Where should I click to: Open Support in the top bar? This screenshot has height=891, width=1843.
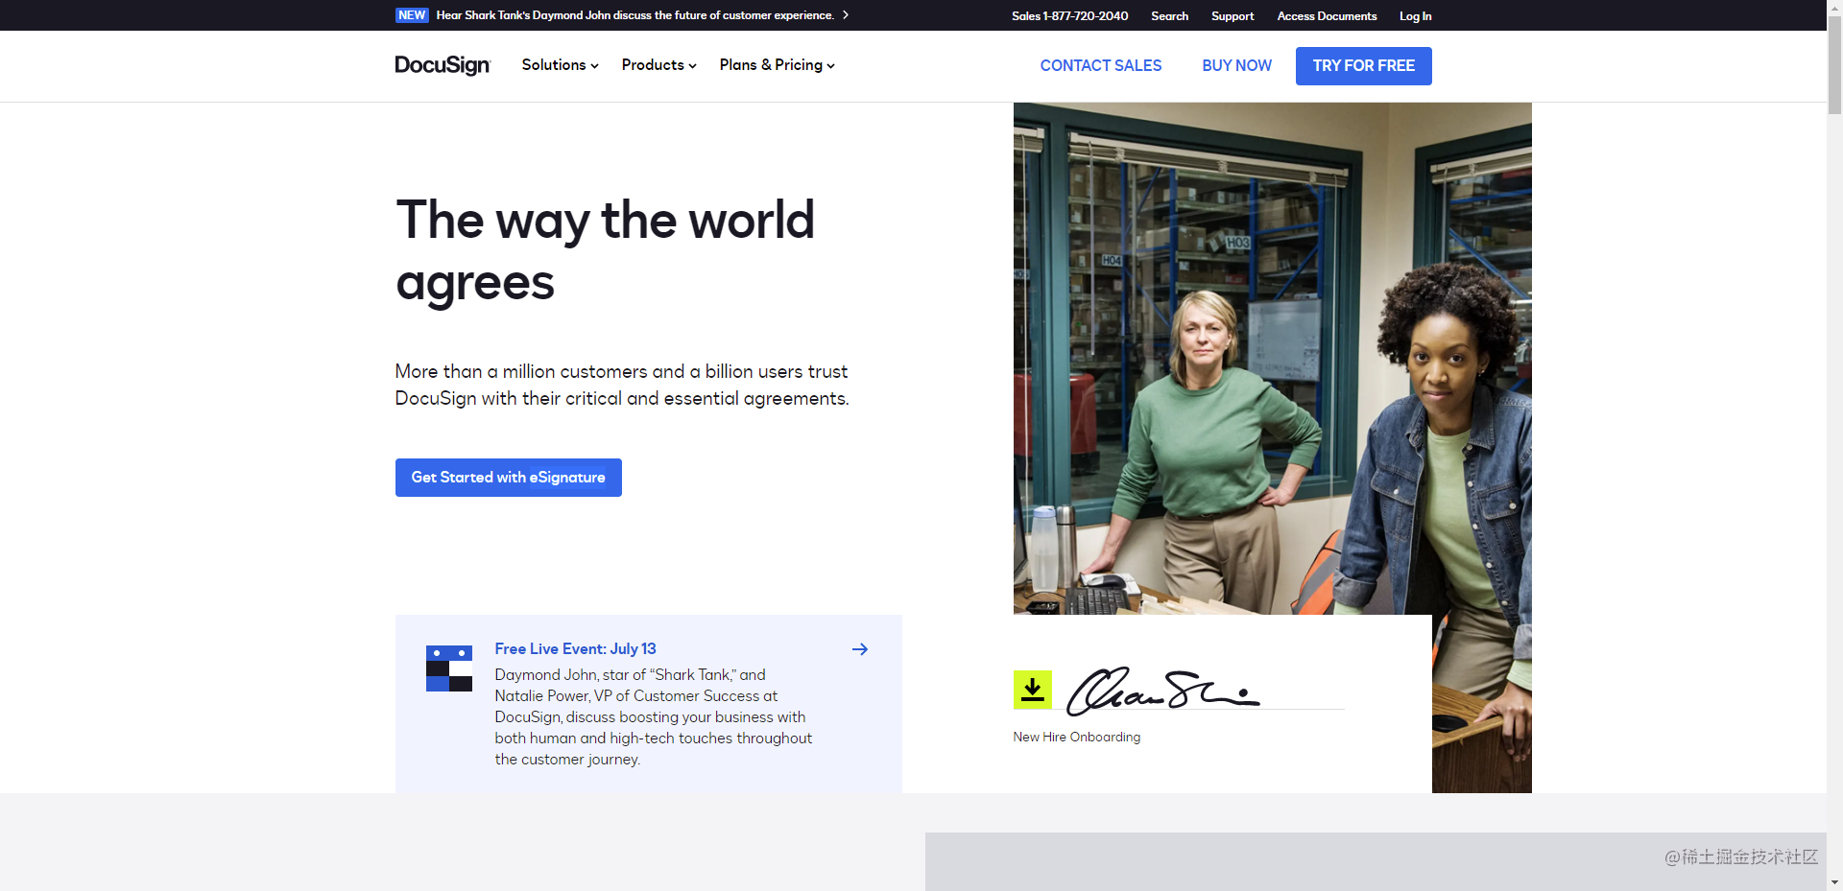point(1233,16)
